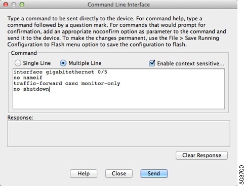Click the green zoom window button
This screenshot has width=244, height=186.
click(22, 5)
